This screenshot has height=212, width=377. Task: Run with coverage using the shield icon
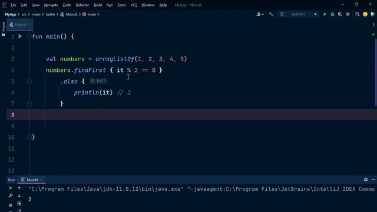[x=340, y=14]
